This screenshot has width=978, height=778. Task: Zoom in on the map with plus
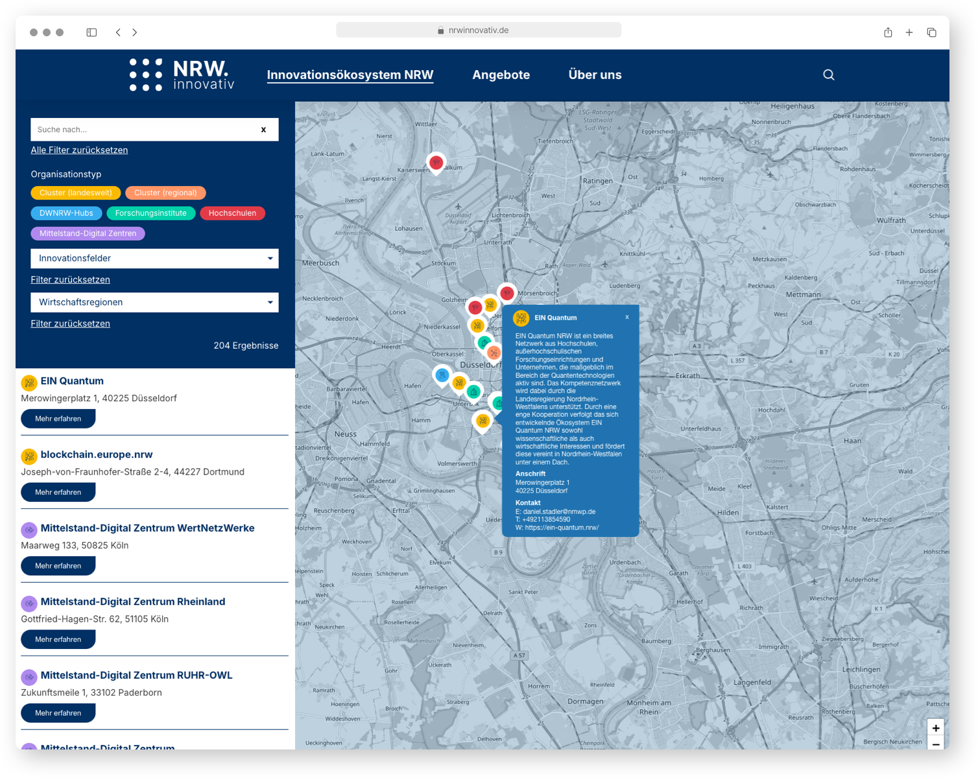click(x=936, y=727)
